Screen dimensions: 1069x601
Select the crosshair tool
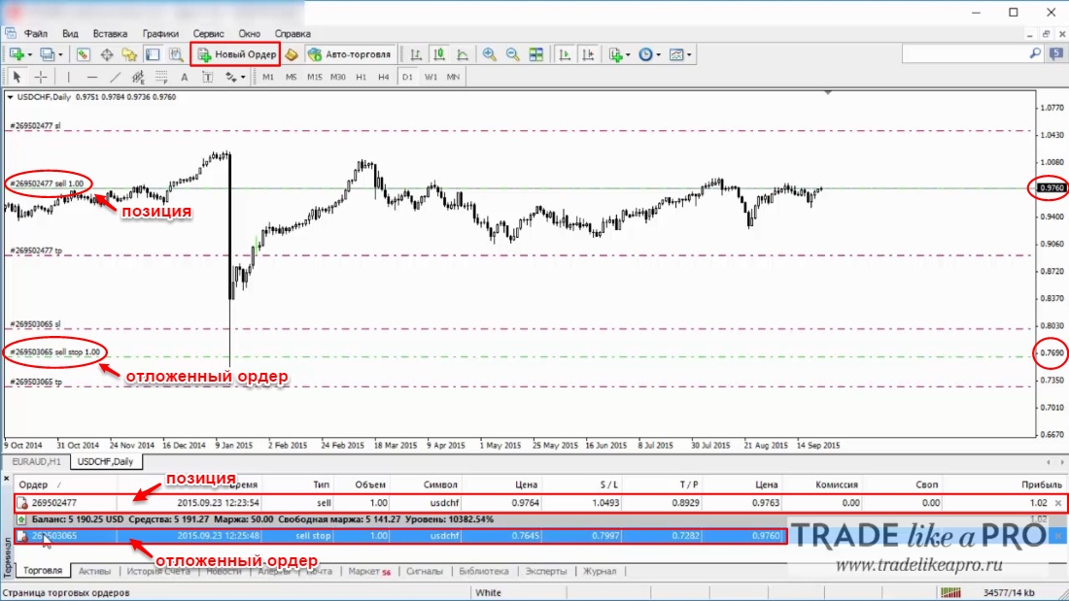tap(41, 77)
